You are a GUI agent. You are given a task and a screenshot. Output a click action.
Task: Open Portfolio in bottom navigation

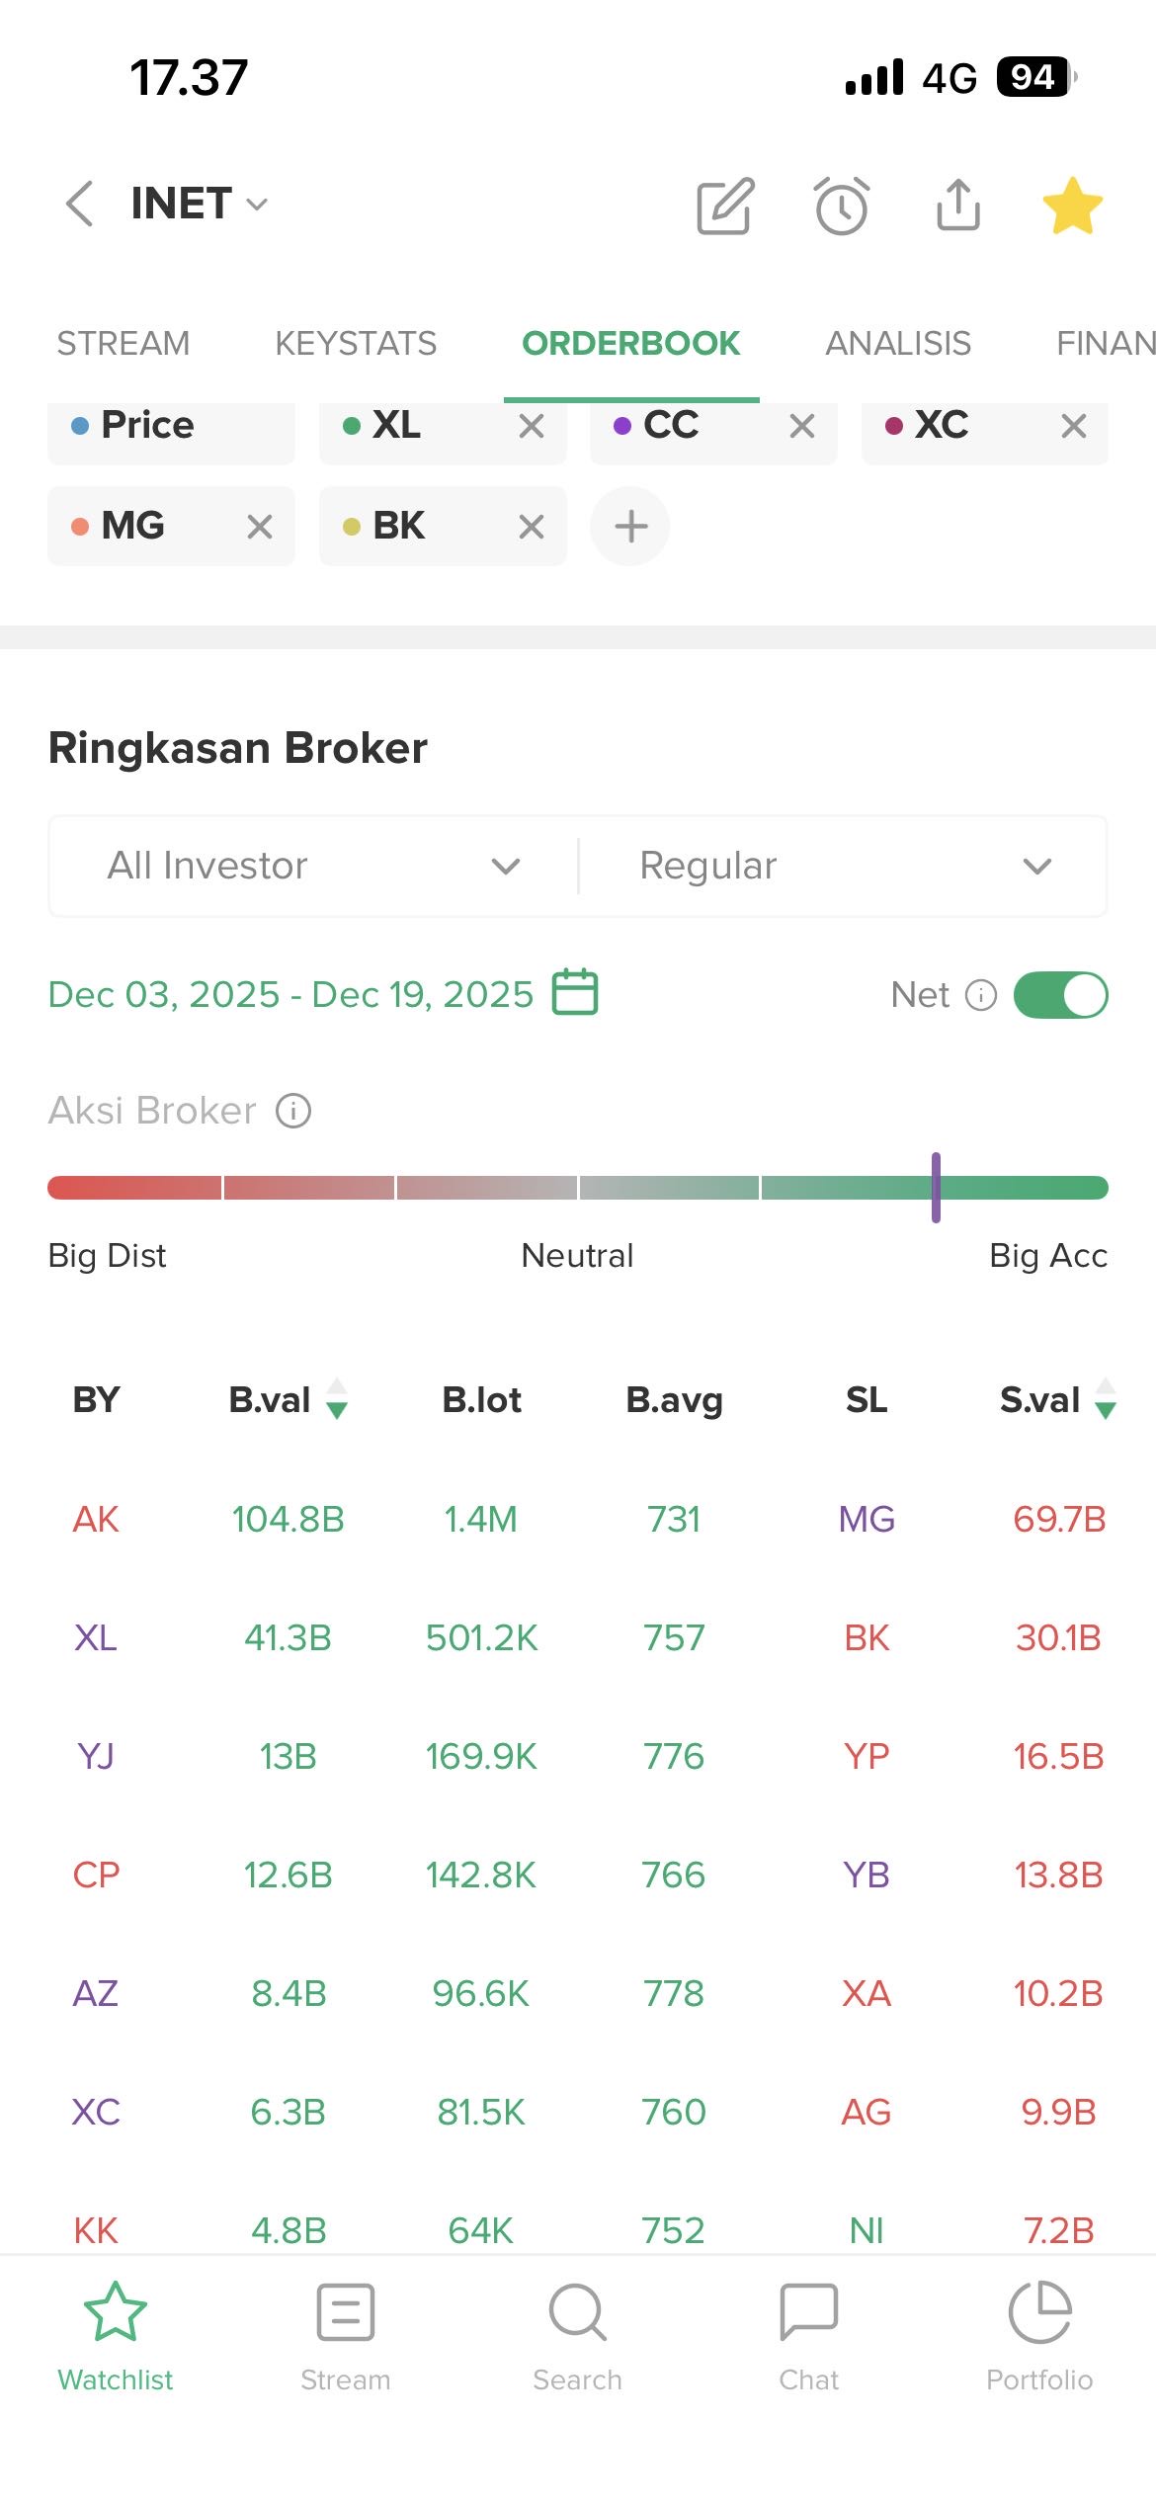[1039, 2336]
